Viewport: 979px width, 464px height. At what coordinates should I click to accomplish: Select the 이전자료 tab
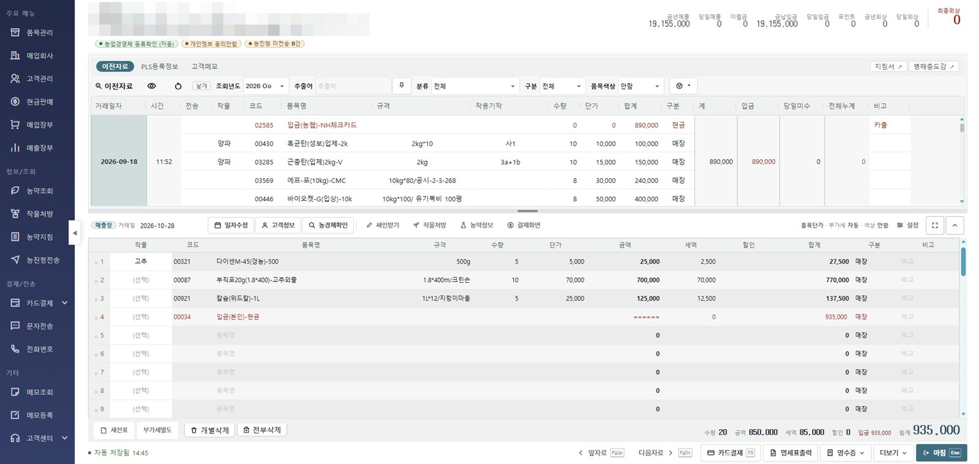[115, 67]
